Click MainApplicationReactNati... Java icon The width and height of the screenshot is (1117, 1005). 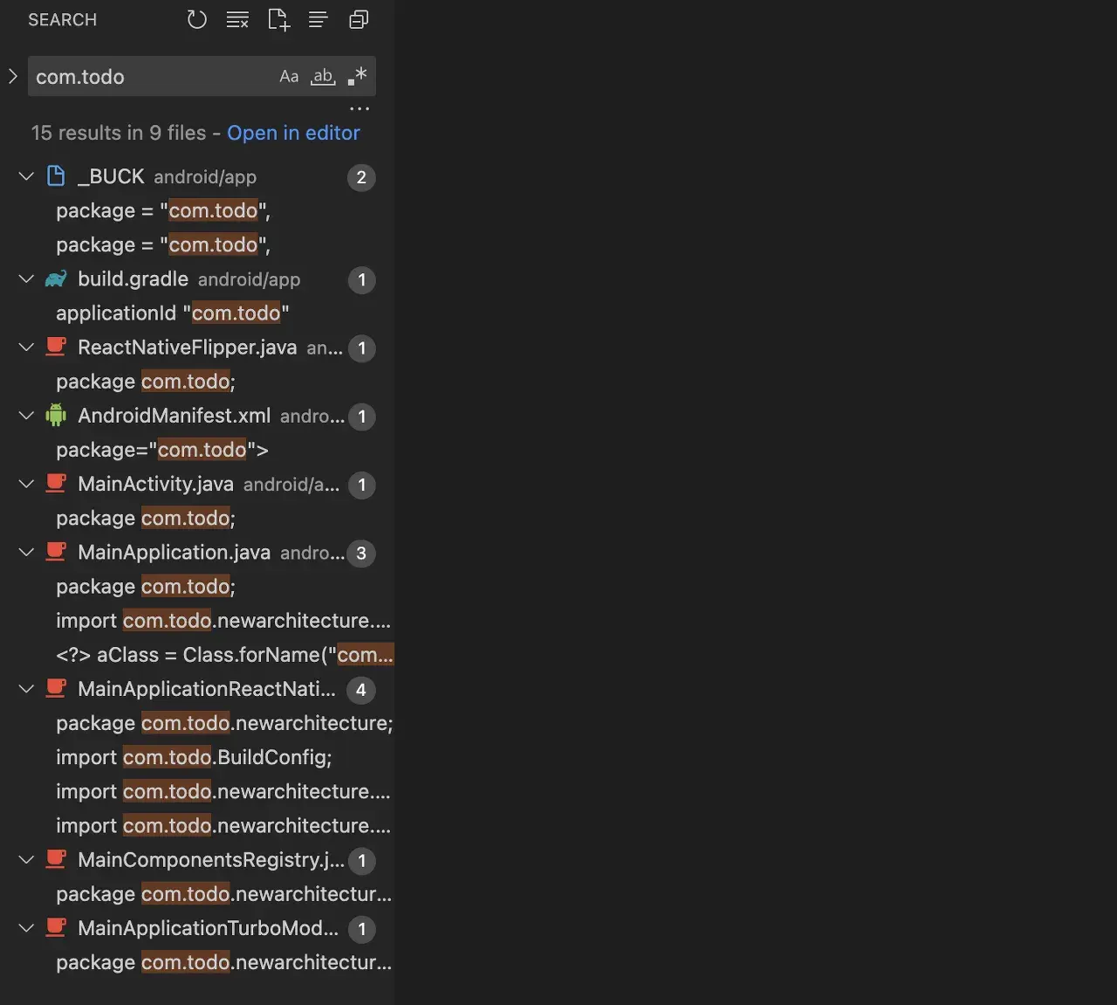tap(56, 689)
